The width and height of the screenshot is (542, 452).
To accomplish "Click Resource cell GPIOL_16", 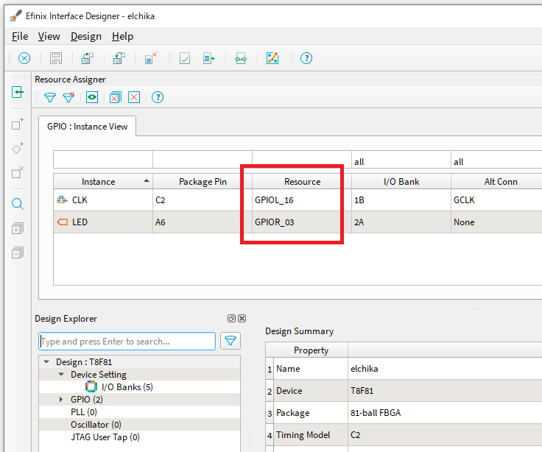I will (302, 200).
